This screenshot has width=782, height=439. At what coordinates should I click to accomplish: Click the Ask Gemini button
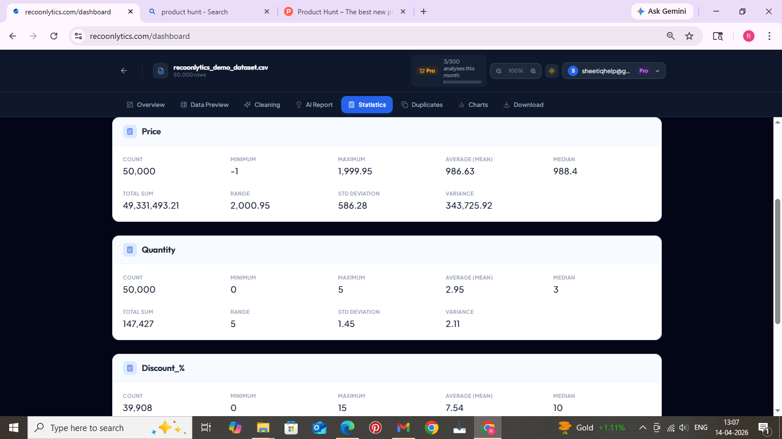click(x=662, y=11)
